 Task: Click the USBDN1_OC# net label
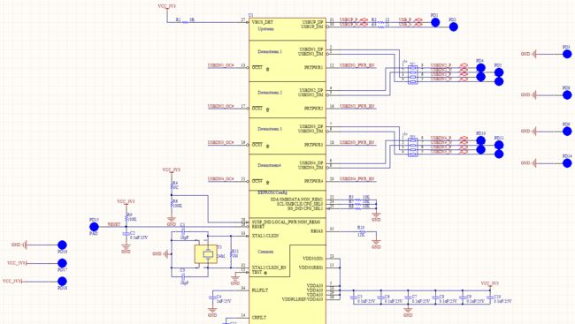(221, 66)
